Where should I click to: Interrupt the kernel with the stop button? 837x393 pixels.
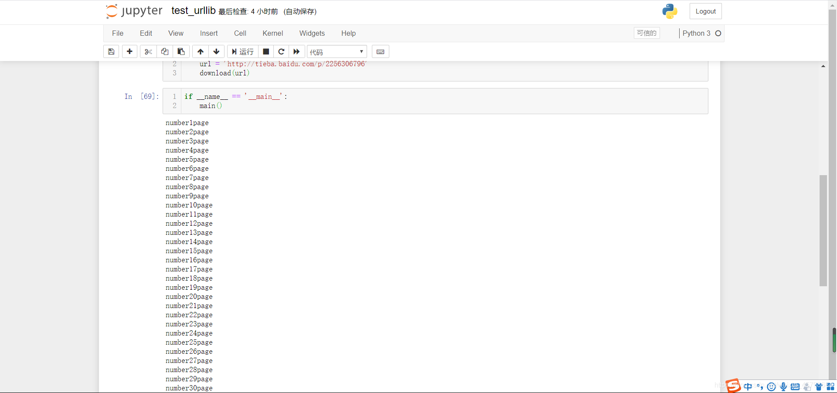(266, 51)
